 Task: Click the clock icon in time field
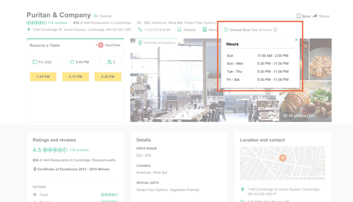[72, 62]
